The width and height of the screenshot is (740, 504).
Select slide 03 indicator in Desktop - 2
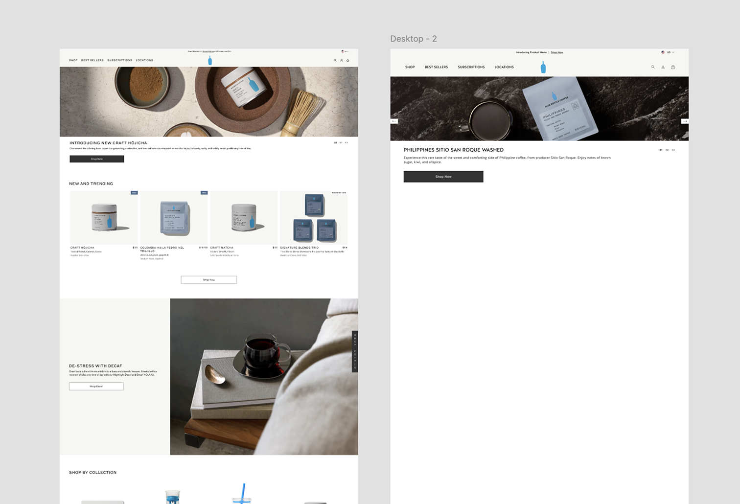coord(673,150)
